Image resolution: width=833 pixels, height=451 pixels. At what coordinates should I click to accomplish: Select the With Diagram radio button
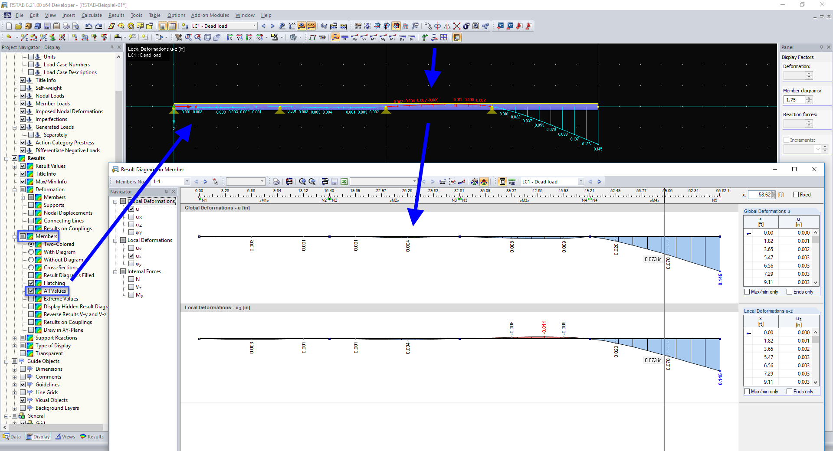(x=31, y=252)
